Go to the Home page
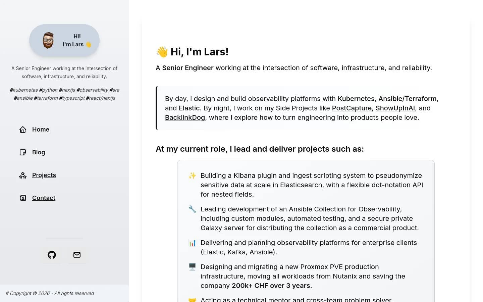 tap(41, 130)
